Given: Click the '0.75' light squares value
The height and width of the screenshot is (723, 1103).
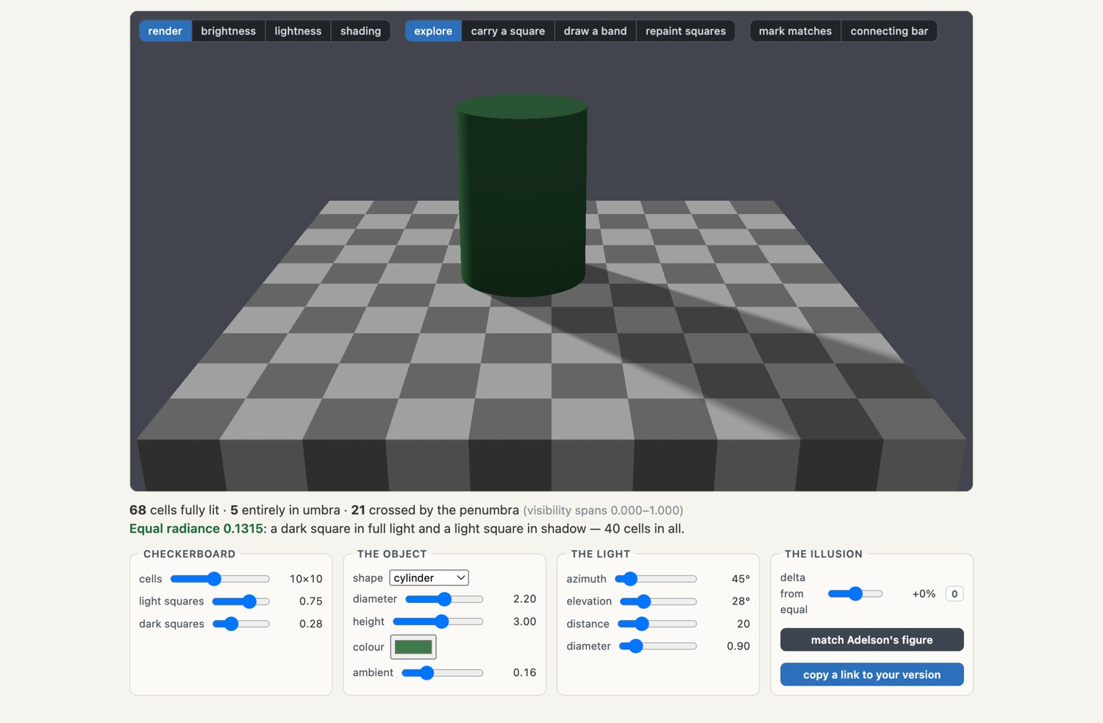Looking at the screenshot, I should (311, 602).
